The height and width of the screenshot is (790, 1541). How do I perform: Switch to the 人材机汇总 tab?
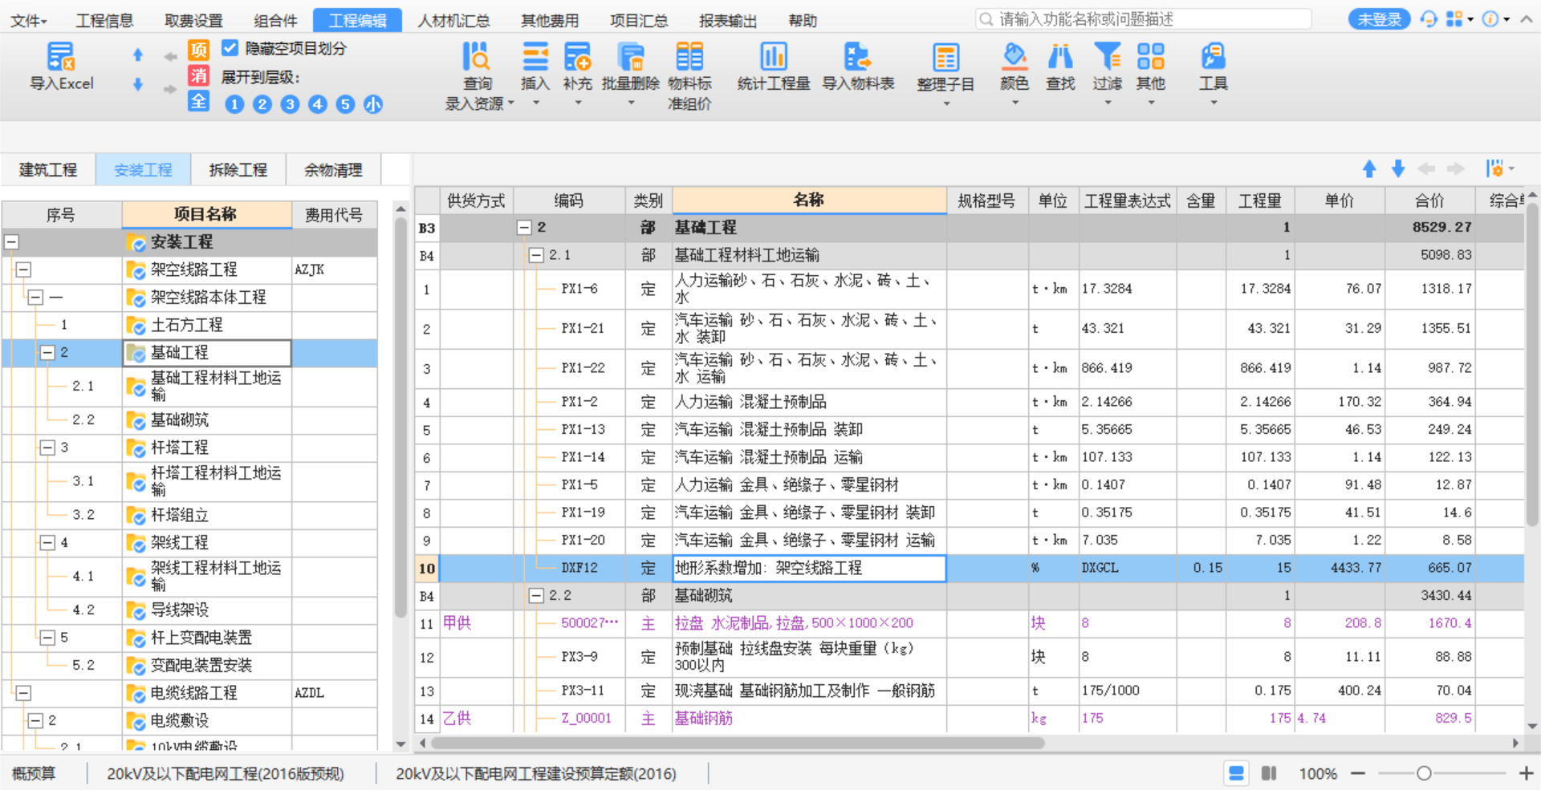tap(453, 20)
